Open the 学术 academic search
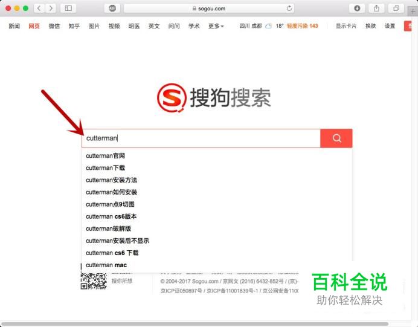Screen dimensions: 418x327 [x=194, y=26]
